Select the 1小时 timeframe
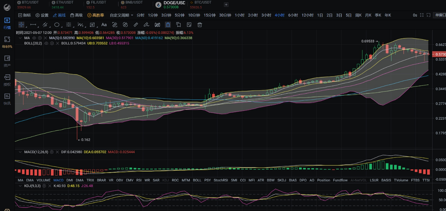446x211 pixels. pos(240,15)
